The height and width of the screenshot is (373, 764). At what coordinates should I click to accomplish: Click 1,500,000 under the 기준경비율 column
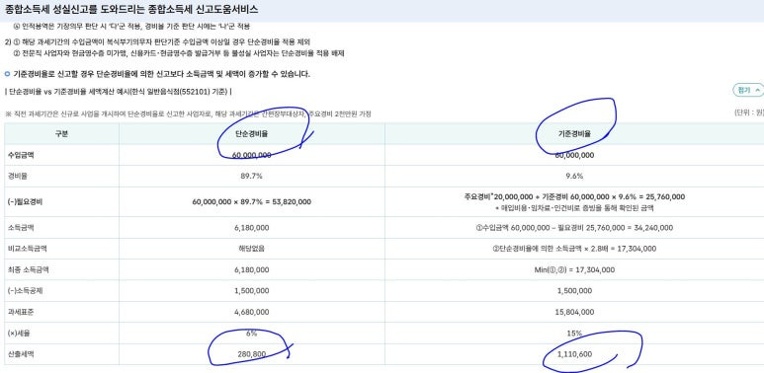pos(574,291)
